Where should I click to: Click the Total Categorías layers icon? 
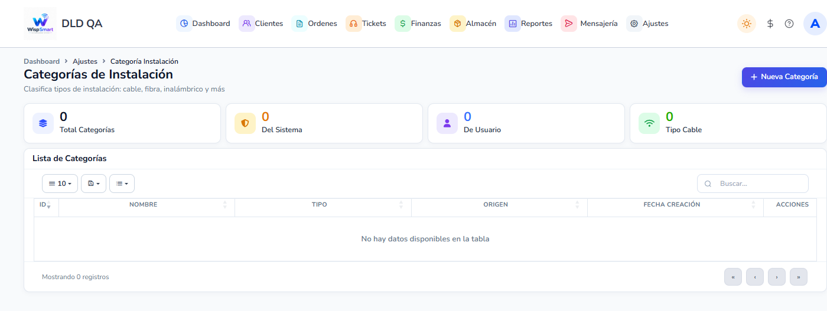(43, 123)
